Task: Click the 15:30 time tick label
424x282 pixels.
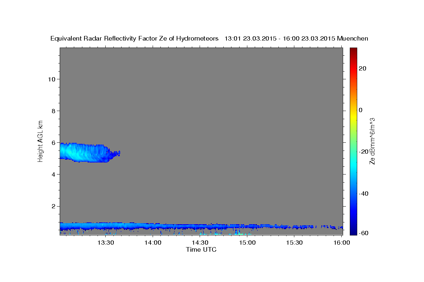Action: [294, 243]
